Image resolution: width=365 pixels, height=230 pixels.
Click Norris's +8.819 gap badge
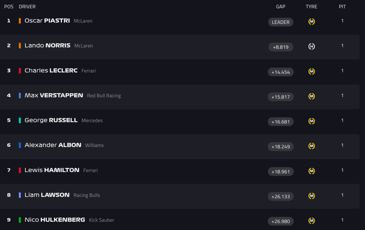click(281, 47)
